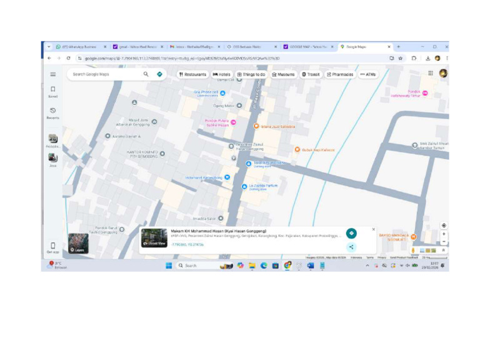Open File Explorer from the taskbar
This screenshot has height=340, width=480.
(252, 265)
